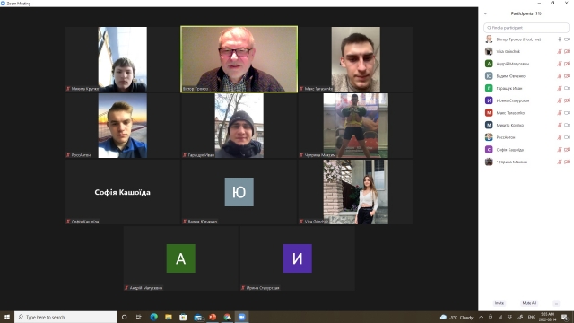This screenshot has height=323, width=574.
Task: Click the large green A avatar tile
Action: point(181,258)
